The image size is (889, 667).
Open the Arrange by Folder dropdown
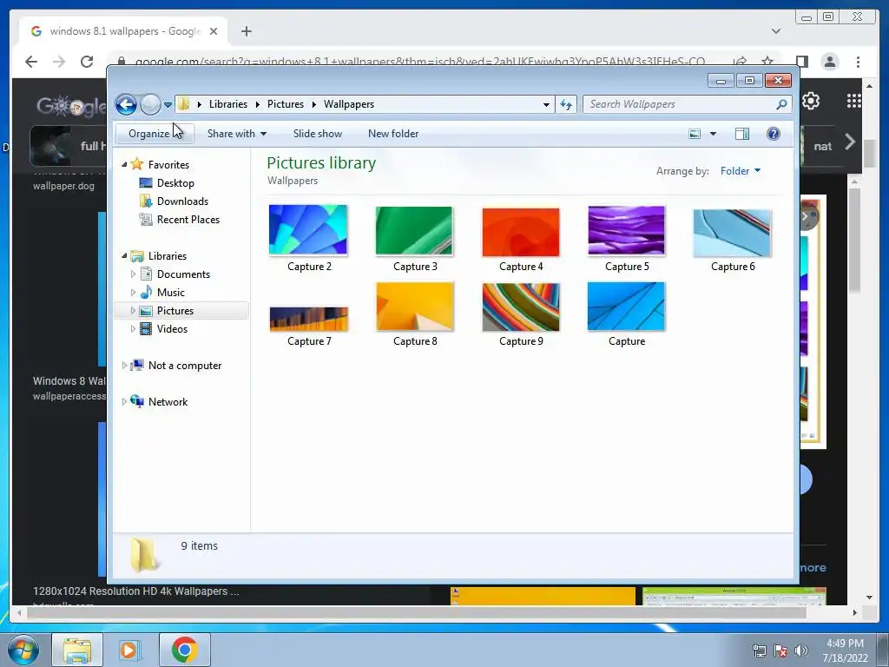point(741,171)
